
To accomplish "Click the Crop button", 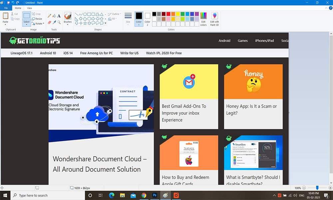I will pyautogui.click(x=36, y=14).
